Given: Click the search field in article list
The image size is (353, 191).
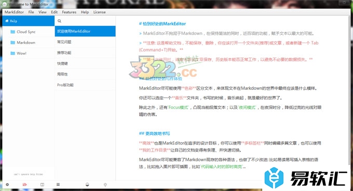Looking at the screenshot, I should coord(85,21).
